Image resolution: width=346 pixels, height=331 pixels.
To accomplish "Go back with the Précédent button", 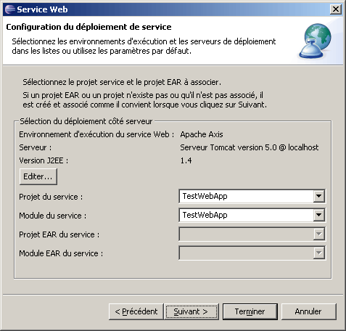I will [x=136, y=311].
